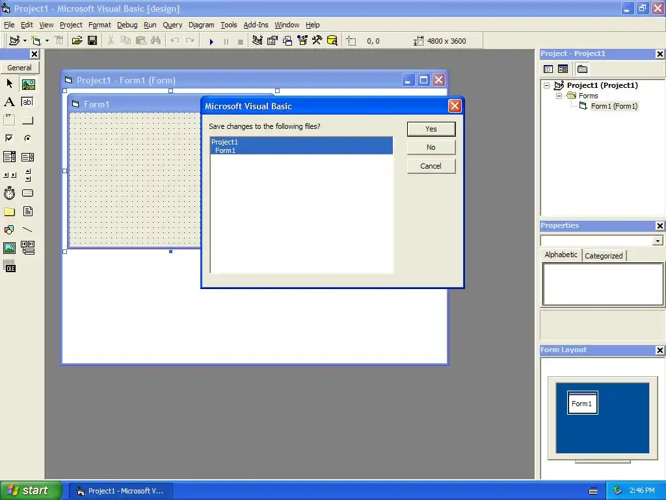Select the VScrollBar control tool
666x500 pixels.
pyautogui.click(x=28, y=174)
